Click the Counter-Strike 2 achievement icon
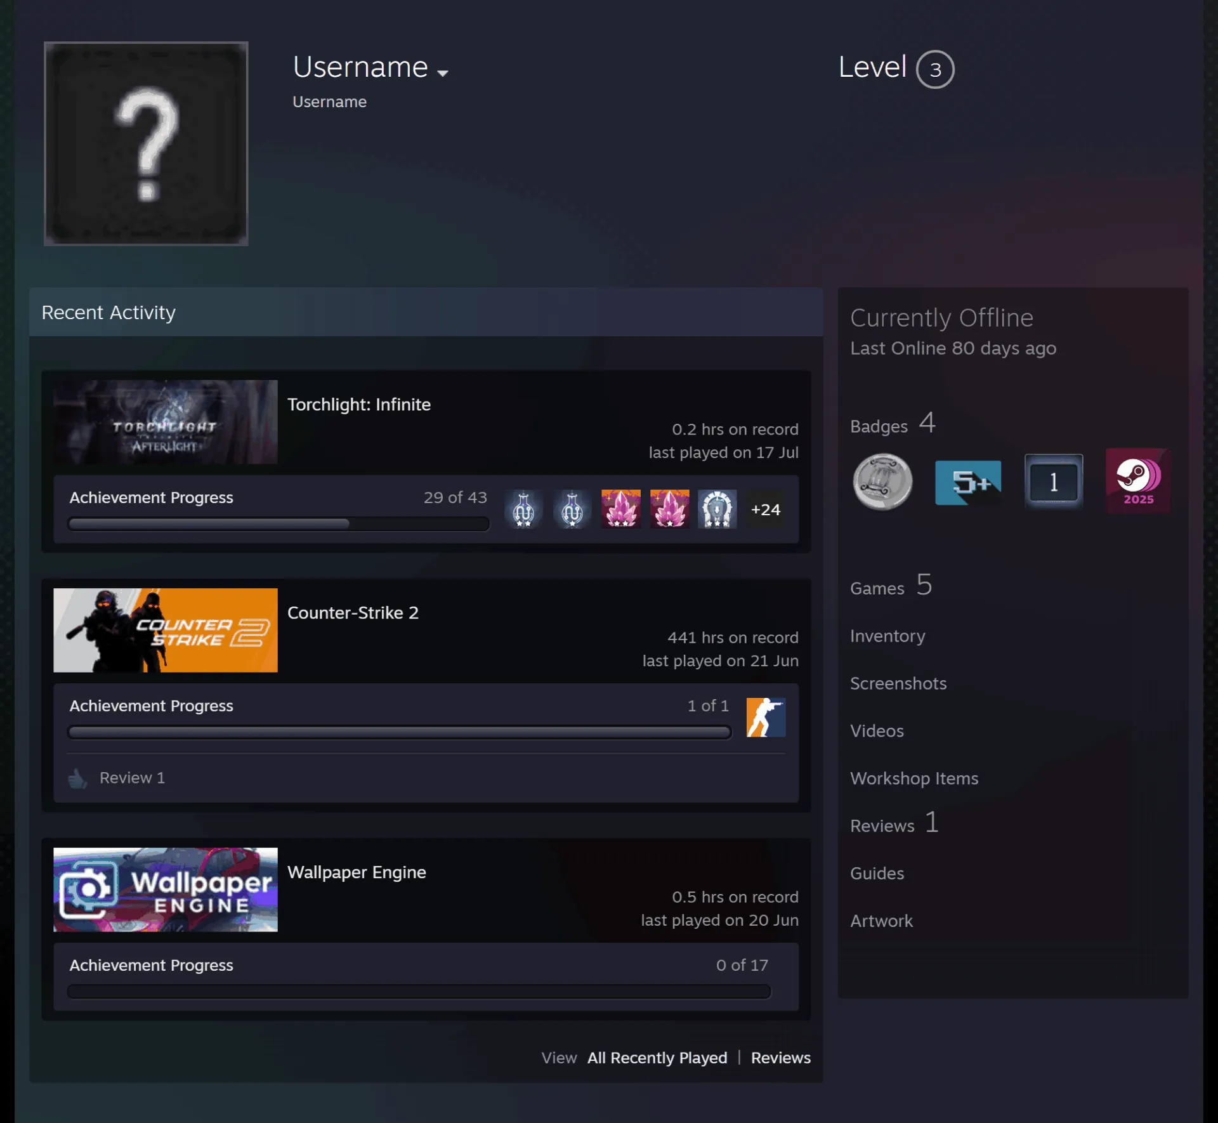Viewport: 1218px width, 1123px height. tap(766, 717)
